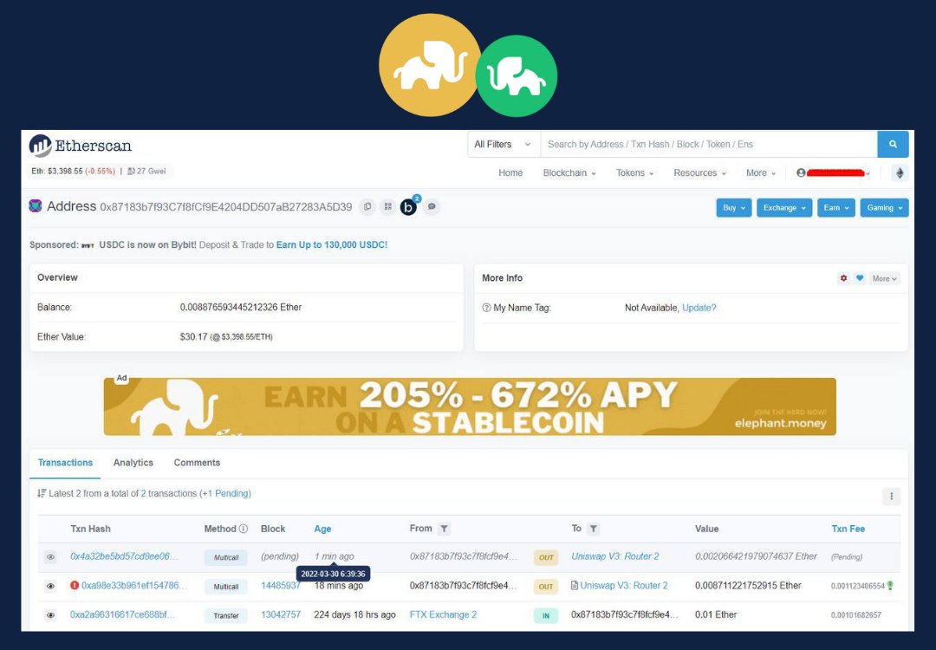
Task: Click the user account avatar icon
Action: pyautogui.click(x=801, y=173)
